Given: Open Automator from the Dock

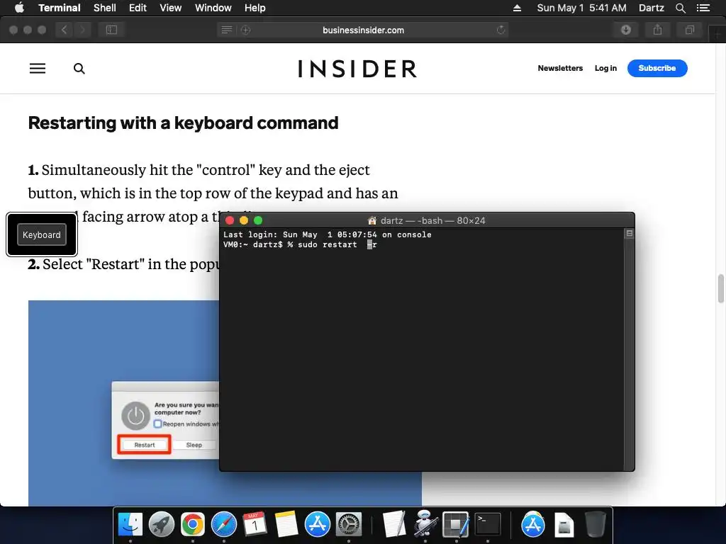Looking at the screenshot, I should tap(425, 525).
